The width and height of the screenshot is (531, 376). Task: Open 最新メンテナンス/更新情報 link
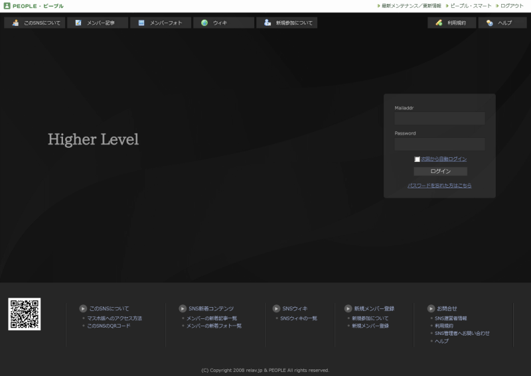412,6
